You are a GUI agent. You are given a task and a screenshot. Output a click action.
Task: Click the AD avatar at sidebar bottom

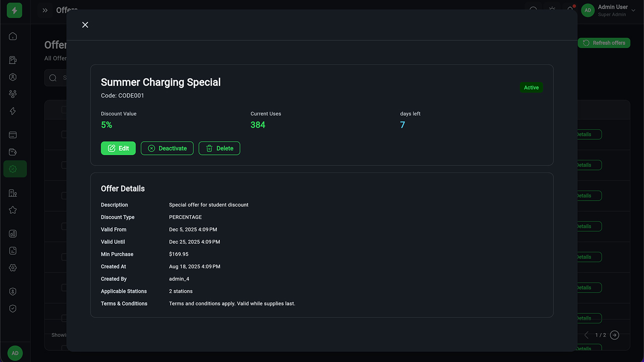(x=15, y=353)
